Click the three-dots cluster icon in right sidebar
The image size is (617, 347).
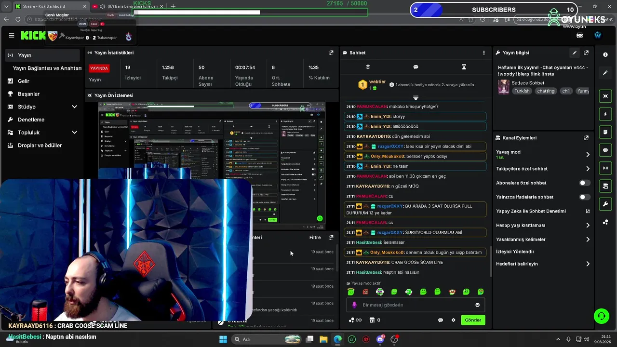click(605, 222)
